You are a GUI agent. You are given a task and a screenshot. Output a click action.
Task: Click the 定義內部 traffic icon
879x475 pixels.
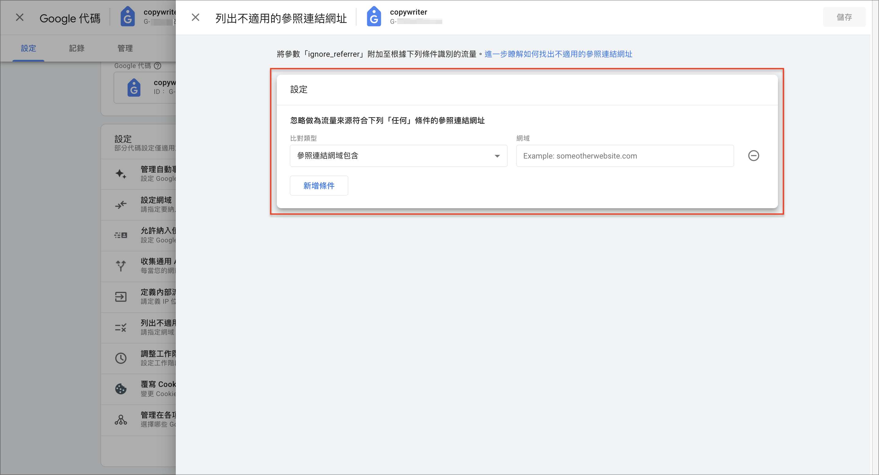coord(121,297)
